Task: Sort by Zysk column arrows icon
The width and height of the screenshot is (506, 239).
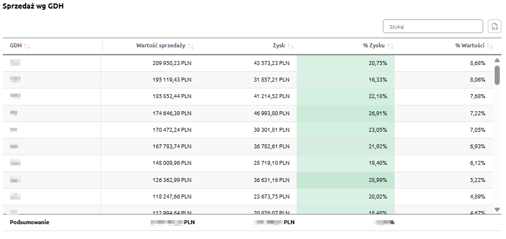Action: coord(290,46)
